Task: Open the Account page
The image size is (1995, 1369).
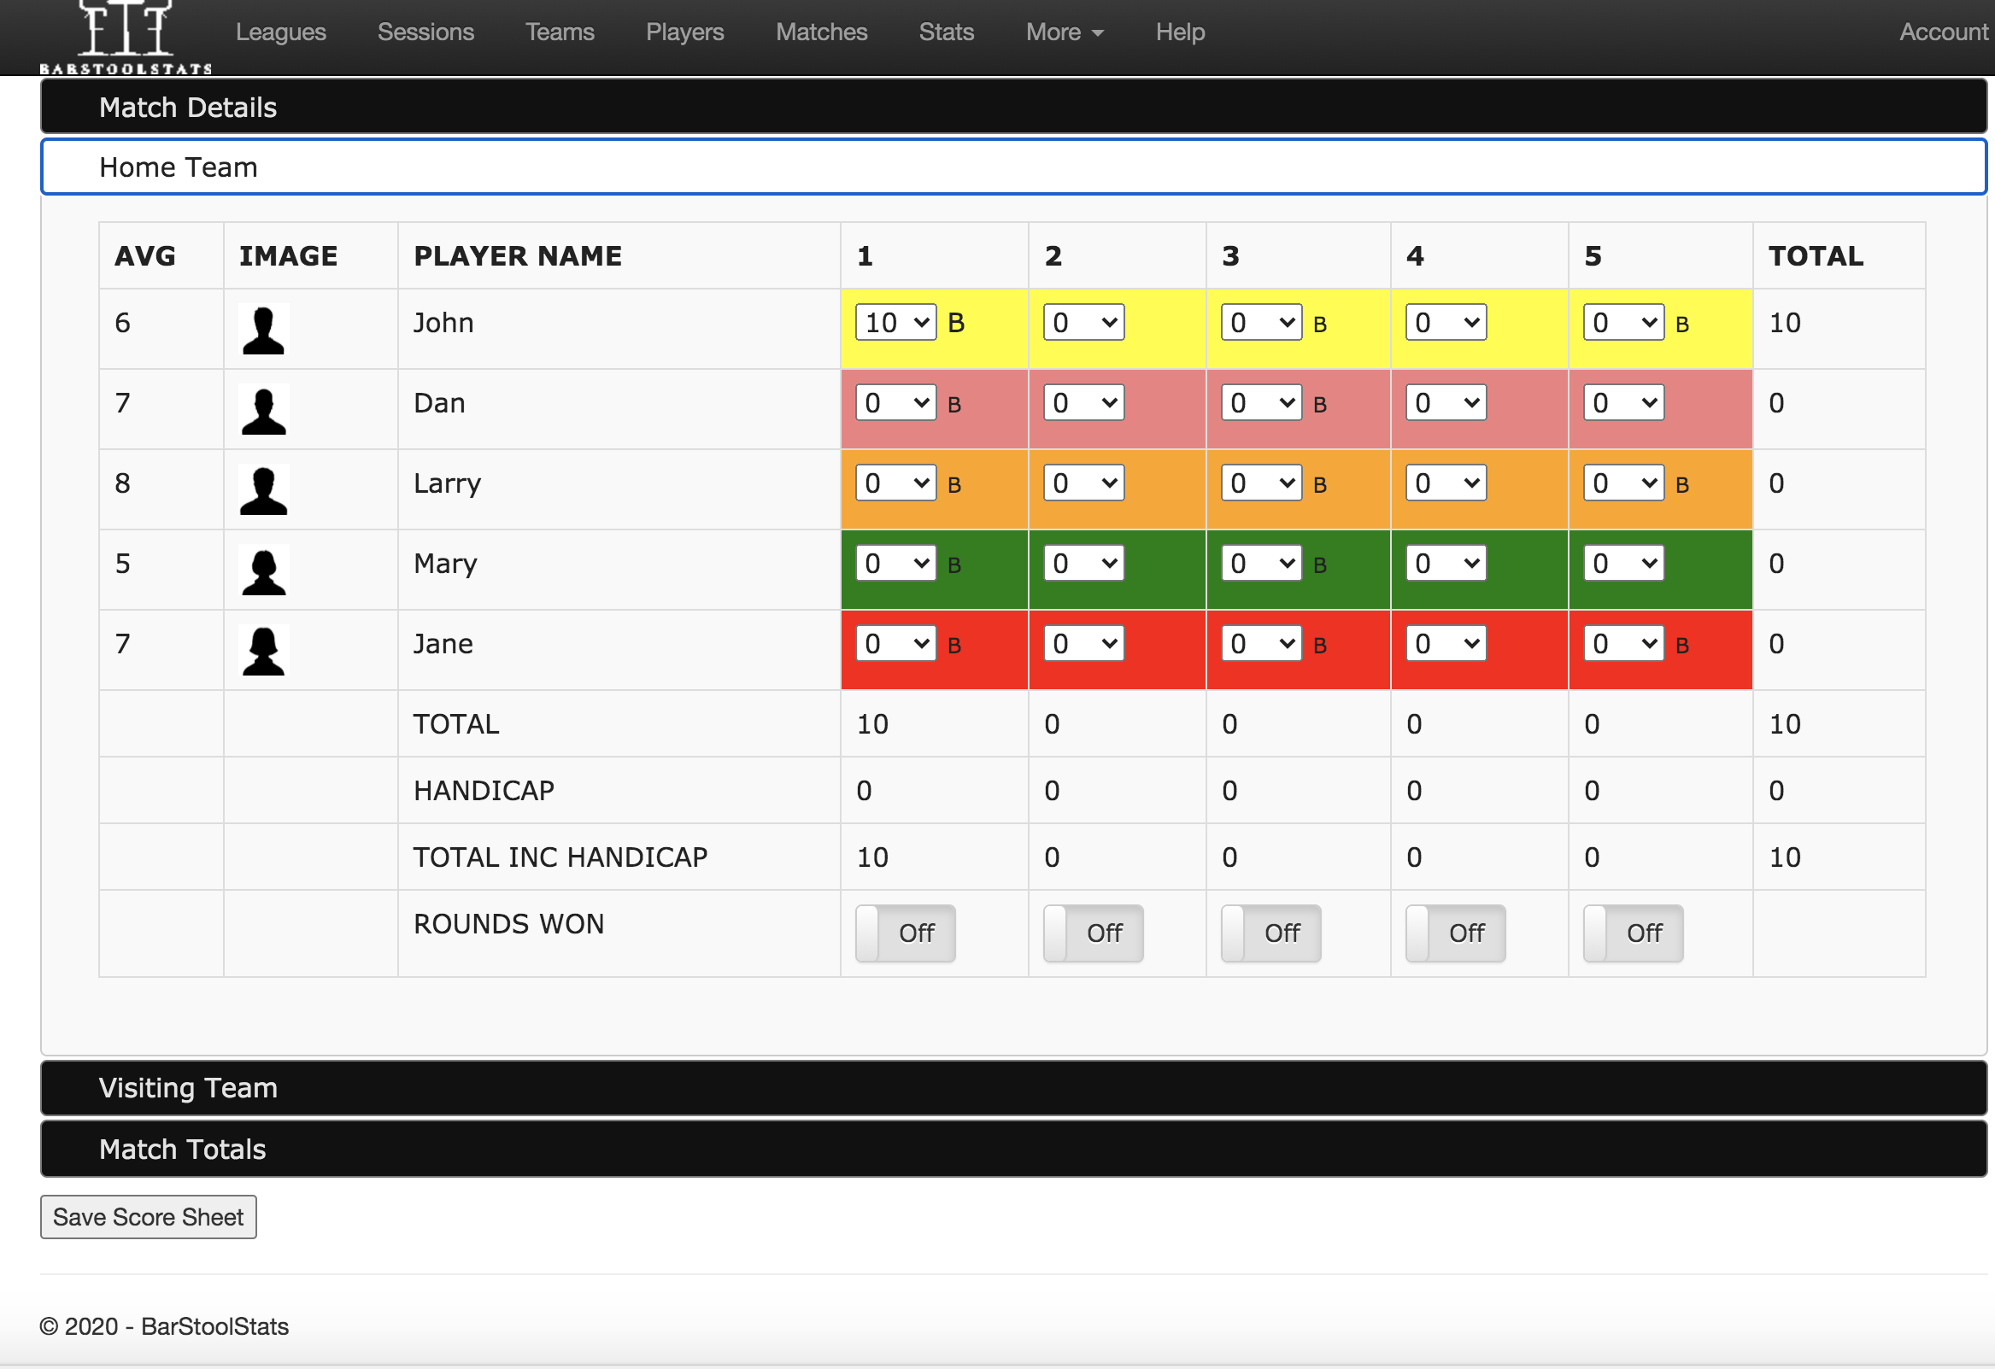Action: click(x=1944, y=32)
